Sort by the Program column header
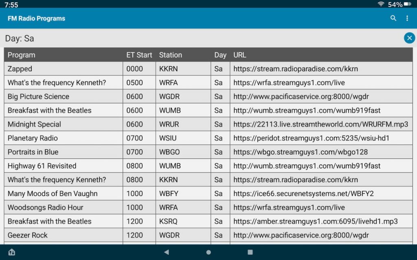The image size is (417, 260). tap(21, 55)
